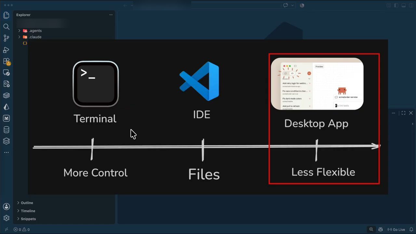Viewport: 416px width, 234px height.
Task: Open the Accounts menu
Action: (6, 206)
